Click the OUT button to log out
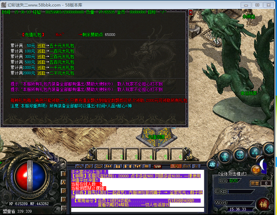 coord(187,166)
